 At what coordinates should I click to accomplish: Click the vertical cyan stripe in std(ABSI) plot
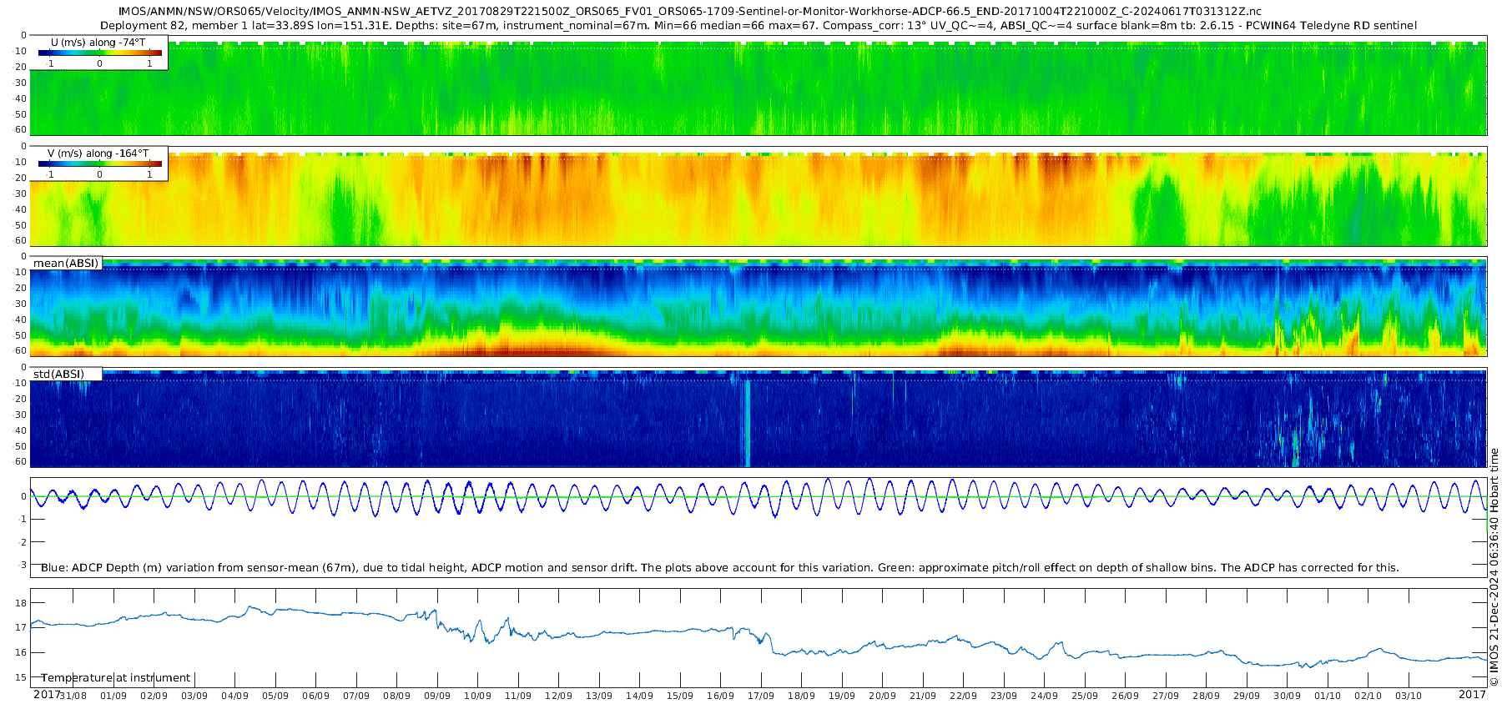click(747, 423)
